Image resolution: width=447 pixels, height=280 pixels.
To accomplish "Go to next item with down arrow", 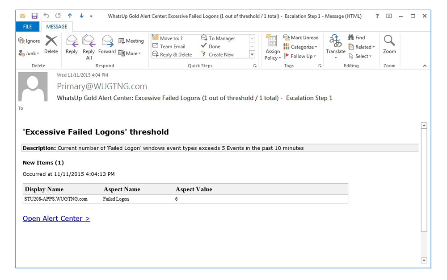I will [x=81, y=16].
